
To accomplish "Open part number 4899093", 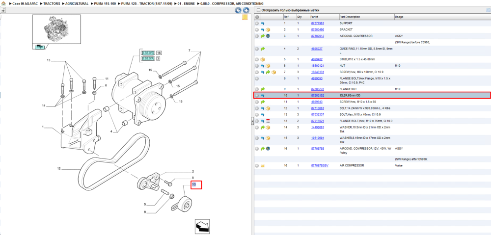I will tap(317, 78).
